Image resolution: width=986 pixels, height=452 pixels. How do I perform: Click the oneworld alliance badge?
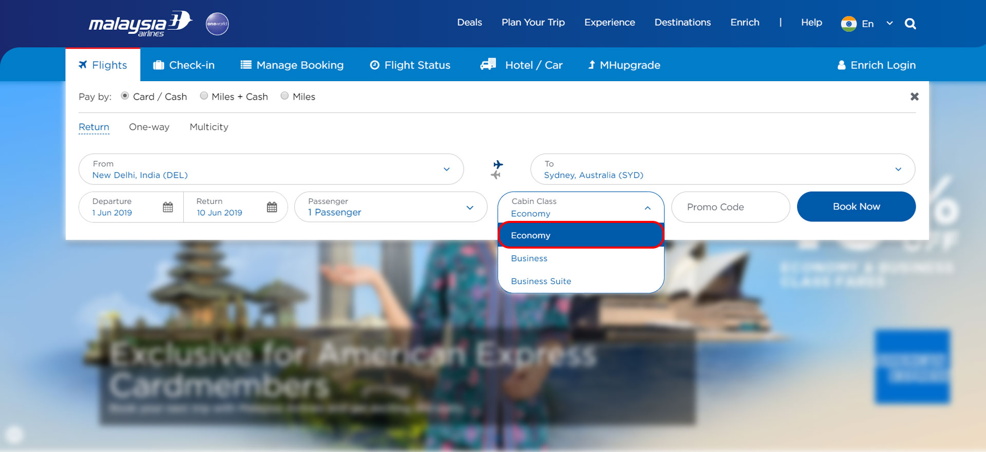click(x=217, y=24)
